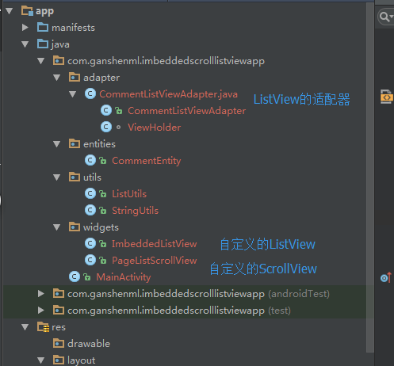
Task: Click the PageListScrollView class icon
Action: pyautogui.click(x=90, y=261)
